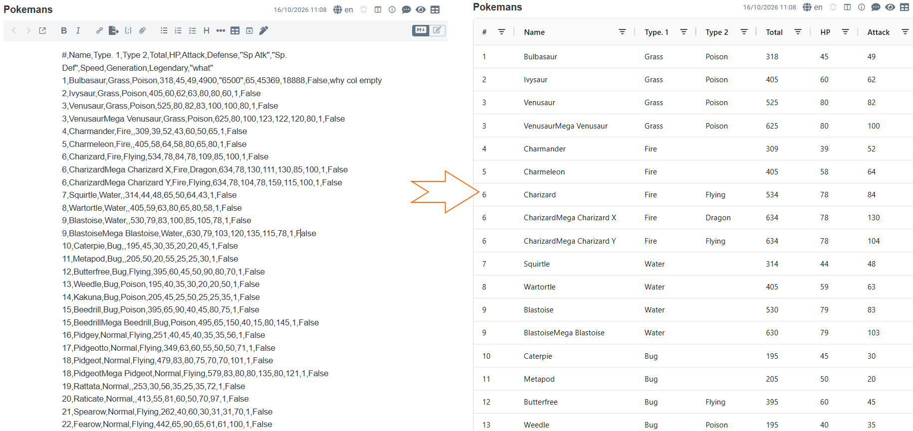The image size is (913, 431).
Task: Select the CharizardMega Charizard X cell
Action: [570, 218]
